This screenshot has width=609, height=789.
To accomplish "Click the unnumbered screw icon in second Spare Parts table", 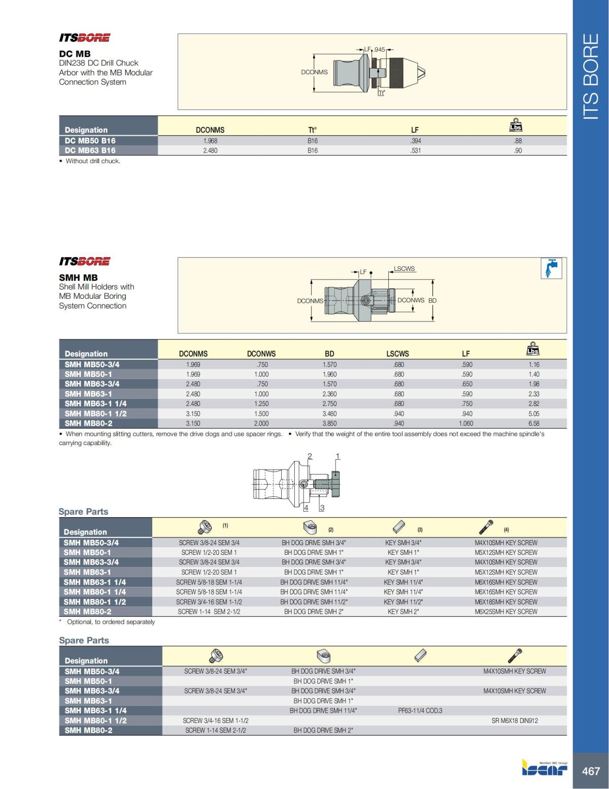I will (x=216, y=655).
